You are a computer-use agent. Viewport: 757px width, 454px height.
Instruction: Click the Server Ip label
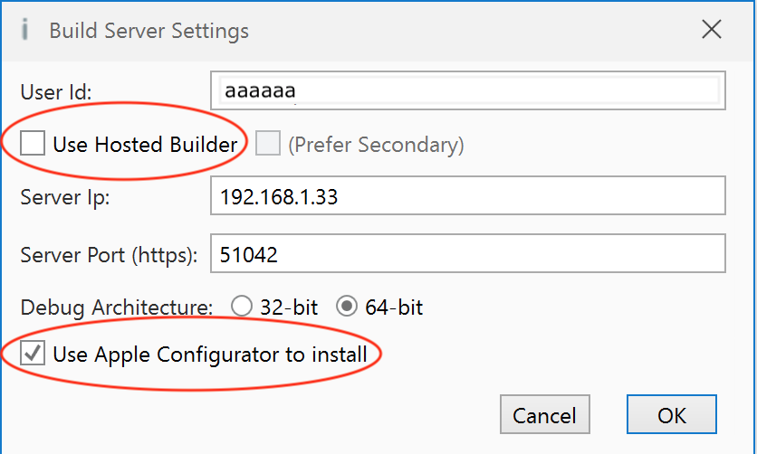click(x=64, y=198)
